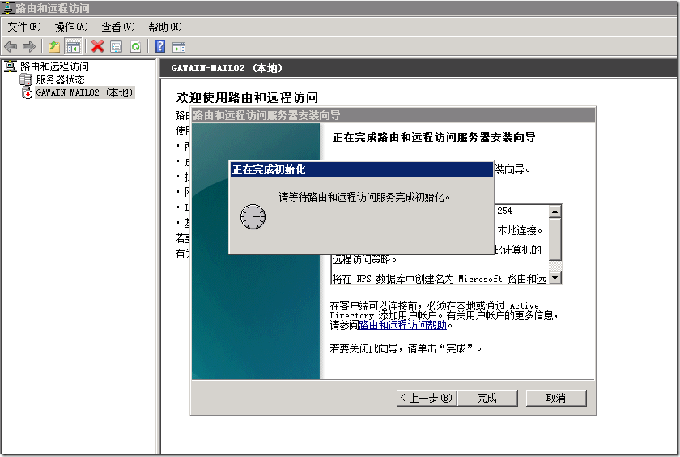Click the 上一步(B) back button in wizard

[x=427, y=398]
